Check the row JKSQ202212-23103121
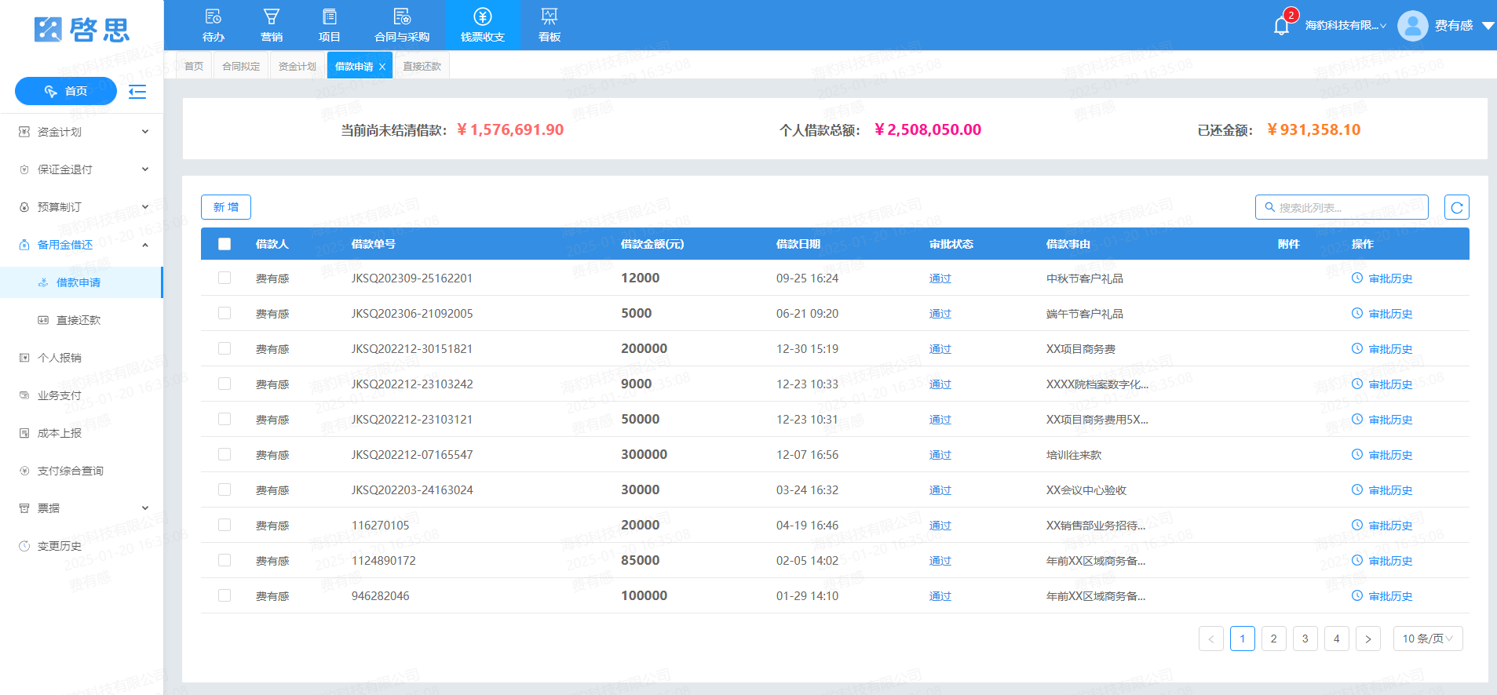Screen dimensions: 1497x695 (x=225, y=419)
